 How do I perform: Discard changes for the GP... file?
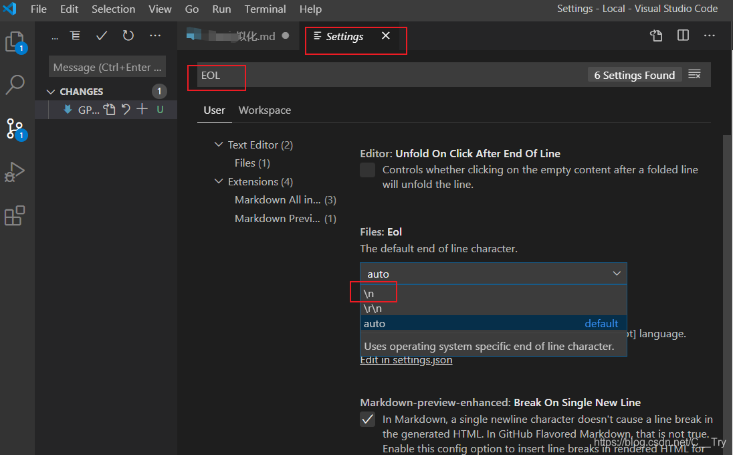pos(125,110)
